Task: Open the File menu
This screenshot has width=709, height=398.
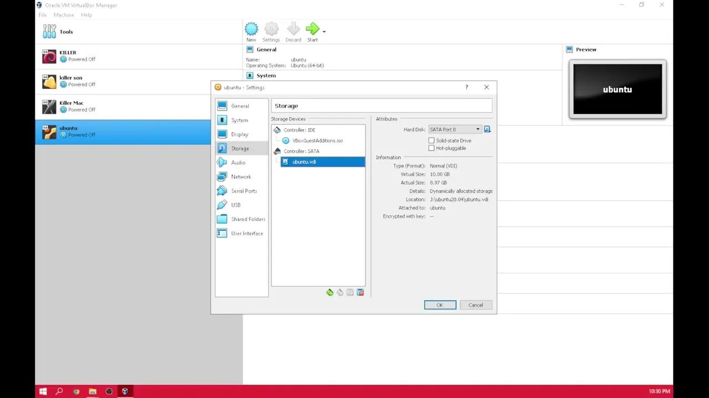Action: (x=42, y=15)
